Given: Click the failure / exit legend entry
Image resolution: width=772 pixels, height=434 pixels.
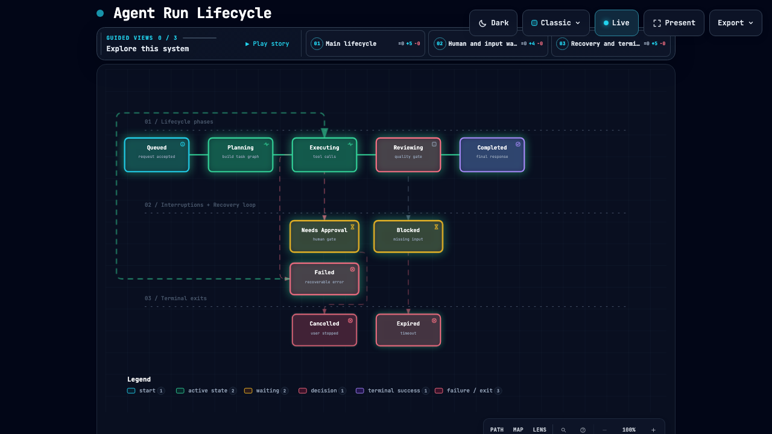Looking at the screenshot, I should 468,391.
